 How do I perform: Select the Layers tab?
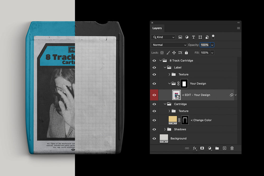click(x=157, y=28)
